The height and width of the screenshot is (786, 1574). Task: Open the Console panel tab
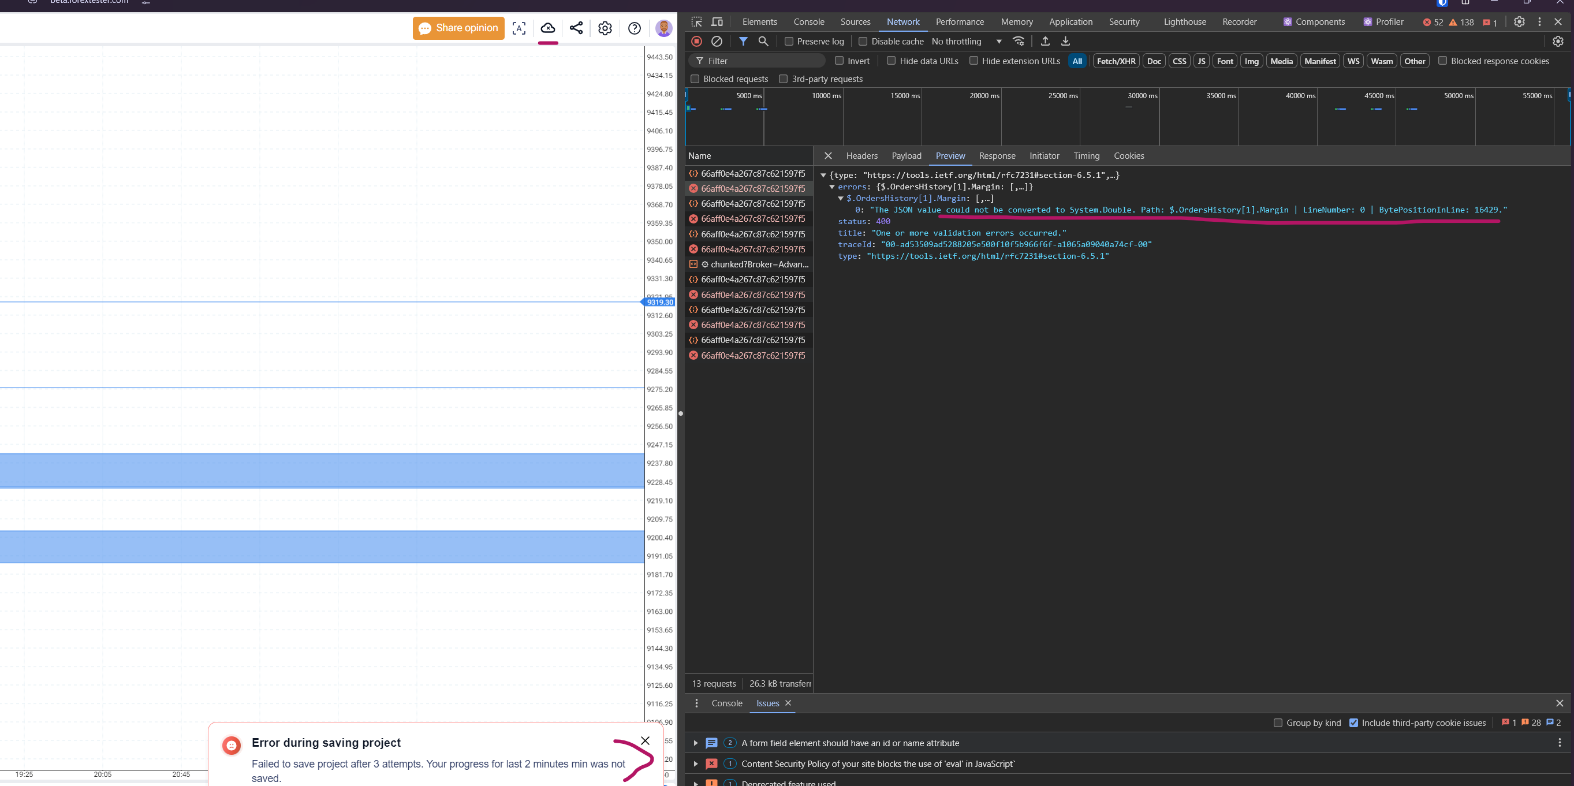coord(808,22)
